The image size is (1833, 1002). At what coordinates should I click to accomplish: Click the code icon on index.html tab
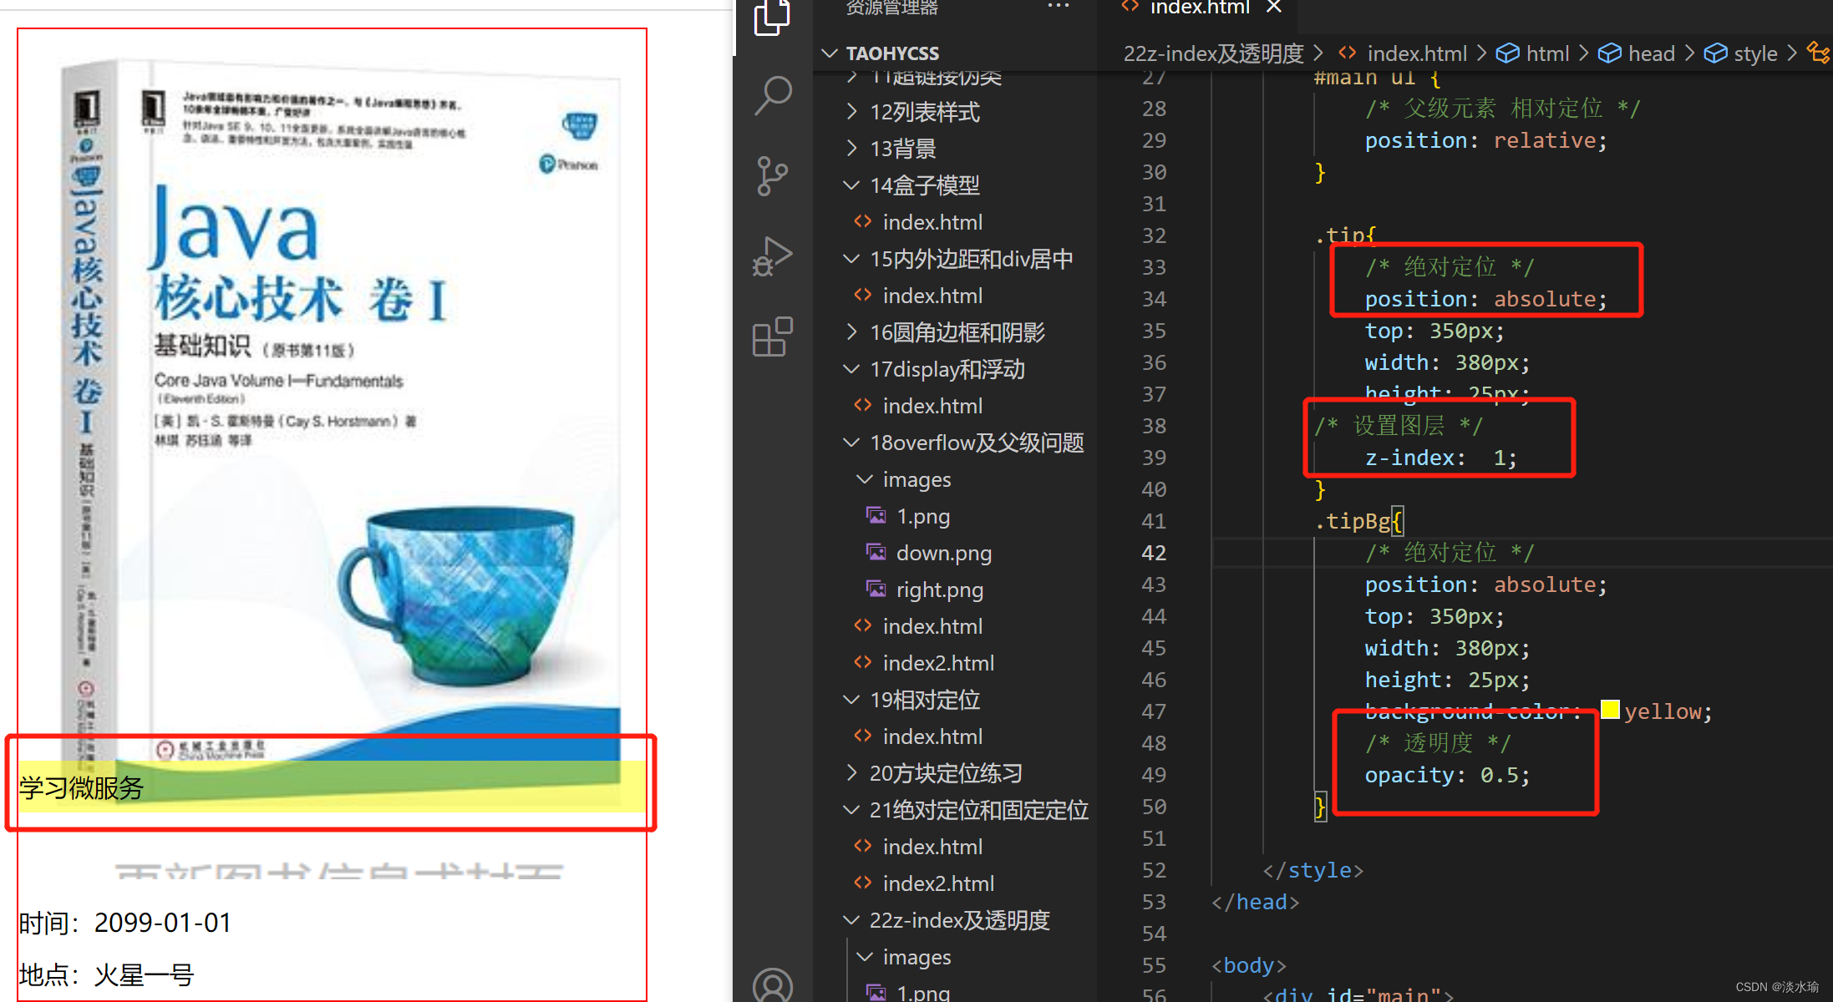pos(1130,7)
